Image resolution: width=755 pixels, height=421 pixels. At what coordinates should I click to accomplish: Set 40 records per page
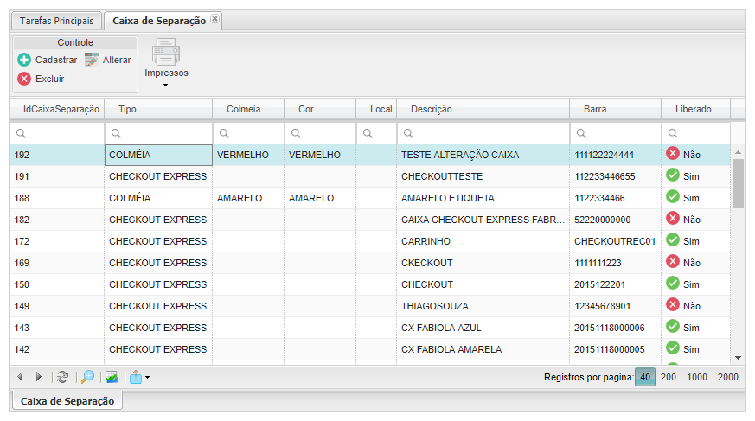click(645, 377)
